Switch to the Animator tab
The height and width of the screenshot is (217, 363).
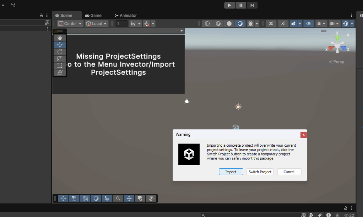(125, 16)
